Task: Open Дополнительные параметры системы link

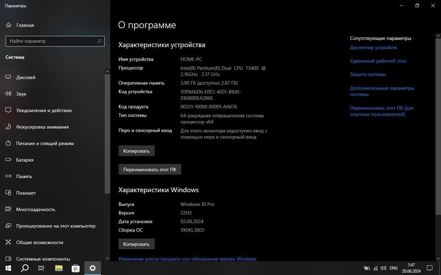Action: click(x=382, y=91)
